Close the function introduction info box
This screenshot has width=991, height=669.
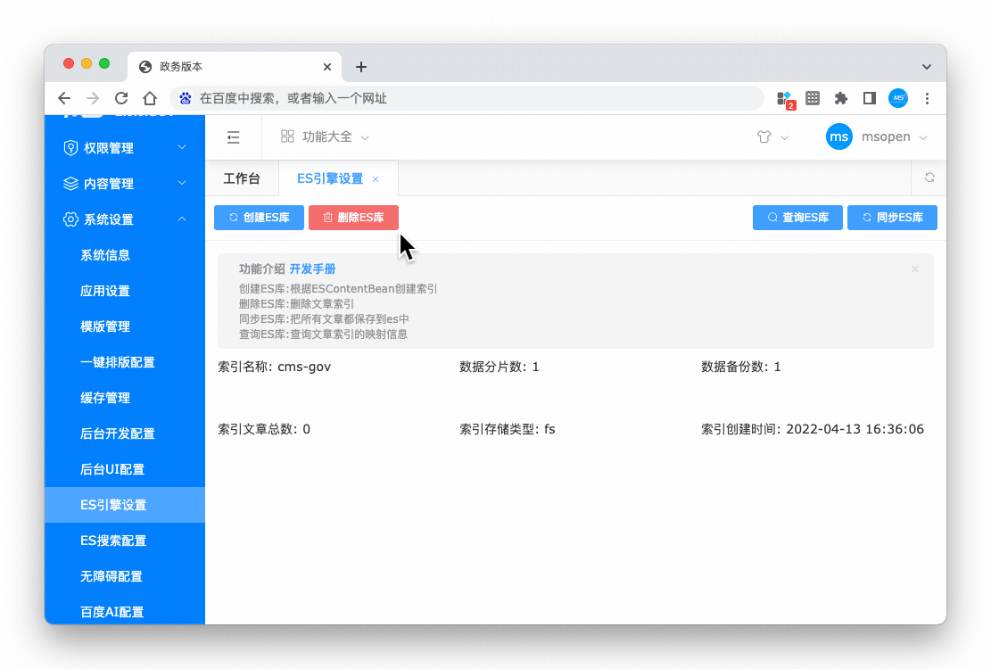click(x=914, y=269)
